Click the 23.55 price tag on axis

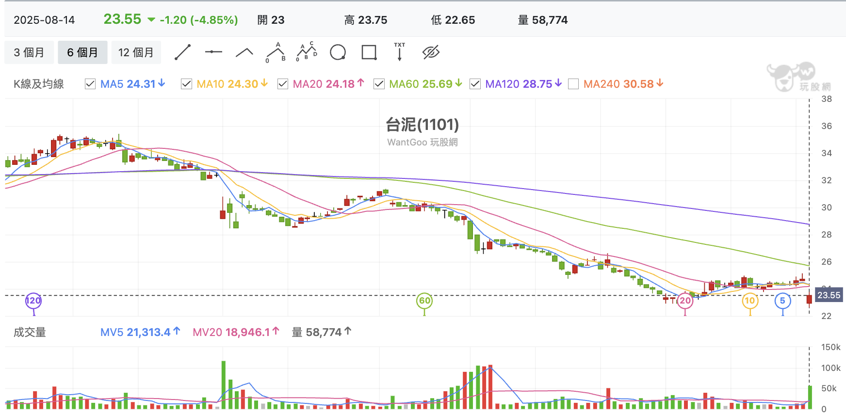829,295
